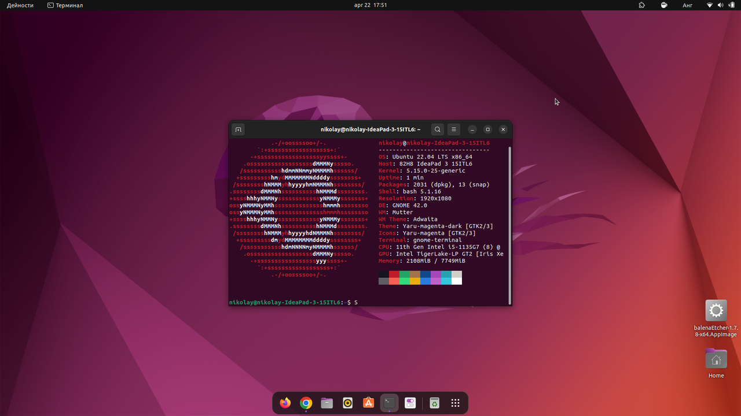Open the Анг keyboard layout menu
This screenshot has height=416, width=741.
[688, 5]
